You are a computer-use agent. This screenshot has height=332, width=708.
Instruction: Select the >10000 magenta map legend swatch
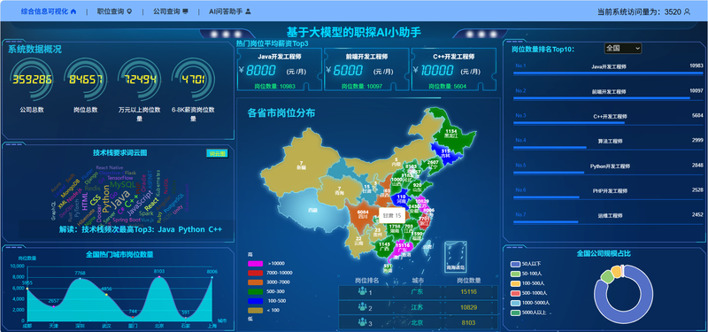tap(255, 263)
